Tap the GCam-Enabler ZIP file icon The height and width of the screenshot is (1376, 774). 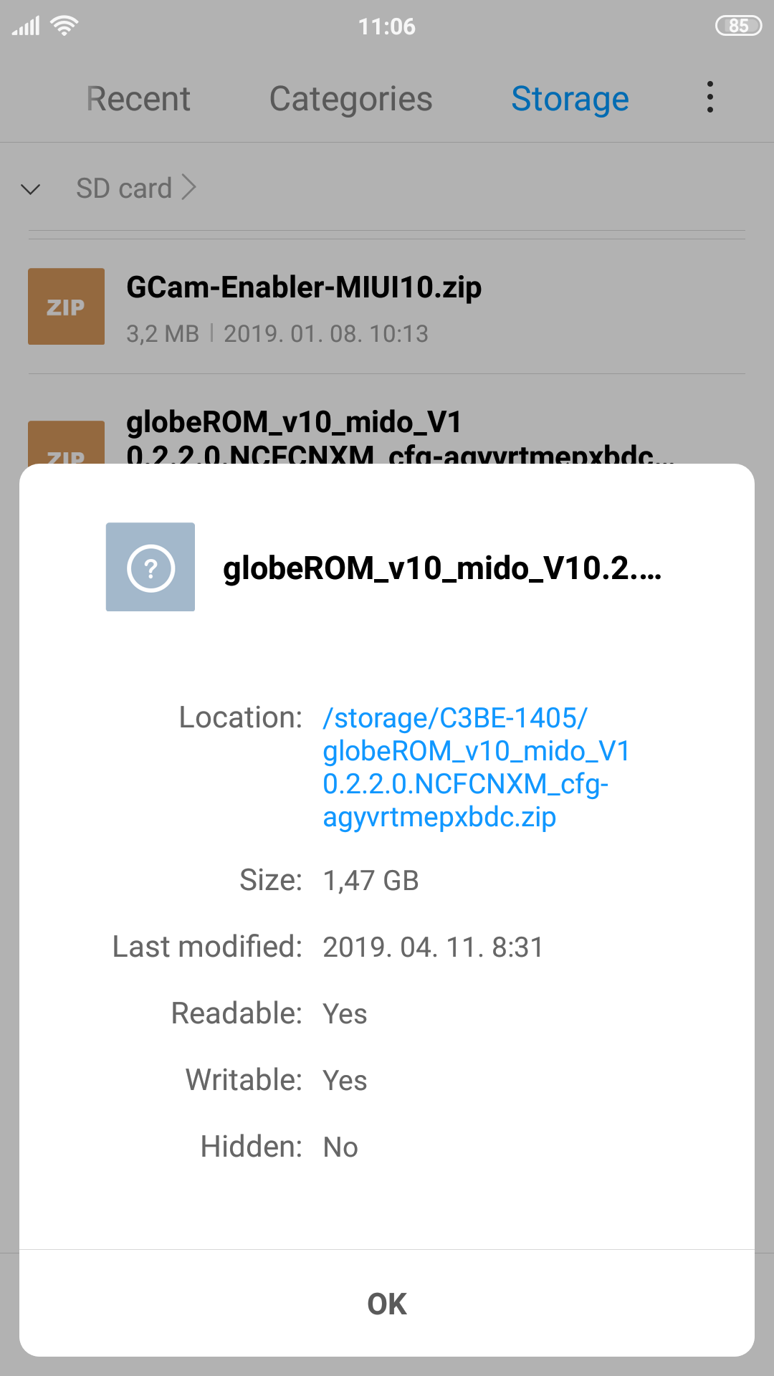coord(66,307)
